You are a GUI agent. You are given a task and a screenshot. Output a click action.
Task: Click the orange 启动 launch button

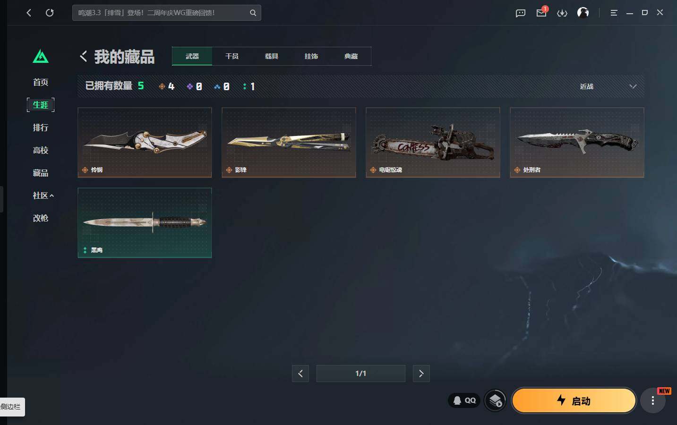pyautogui.click(x=574, y=401)
